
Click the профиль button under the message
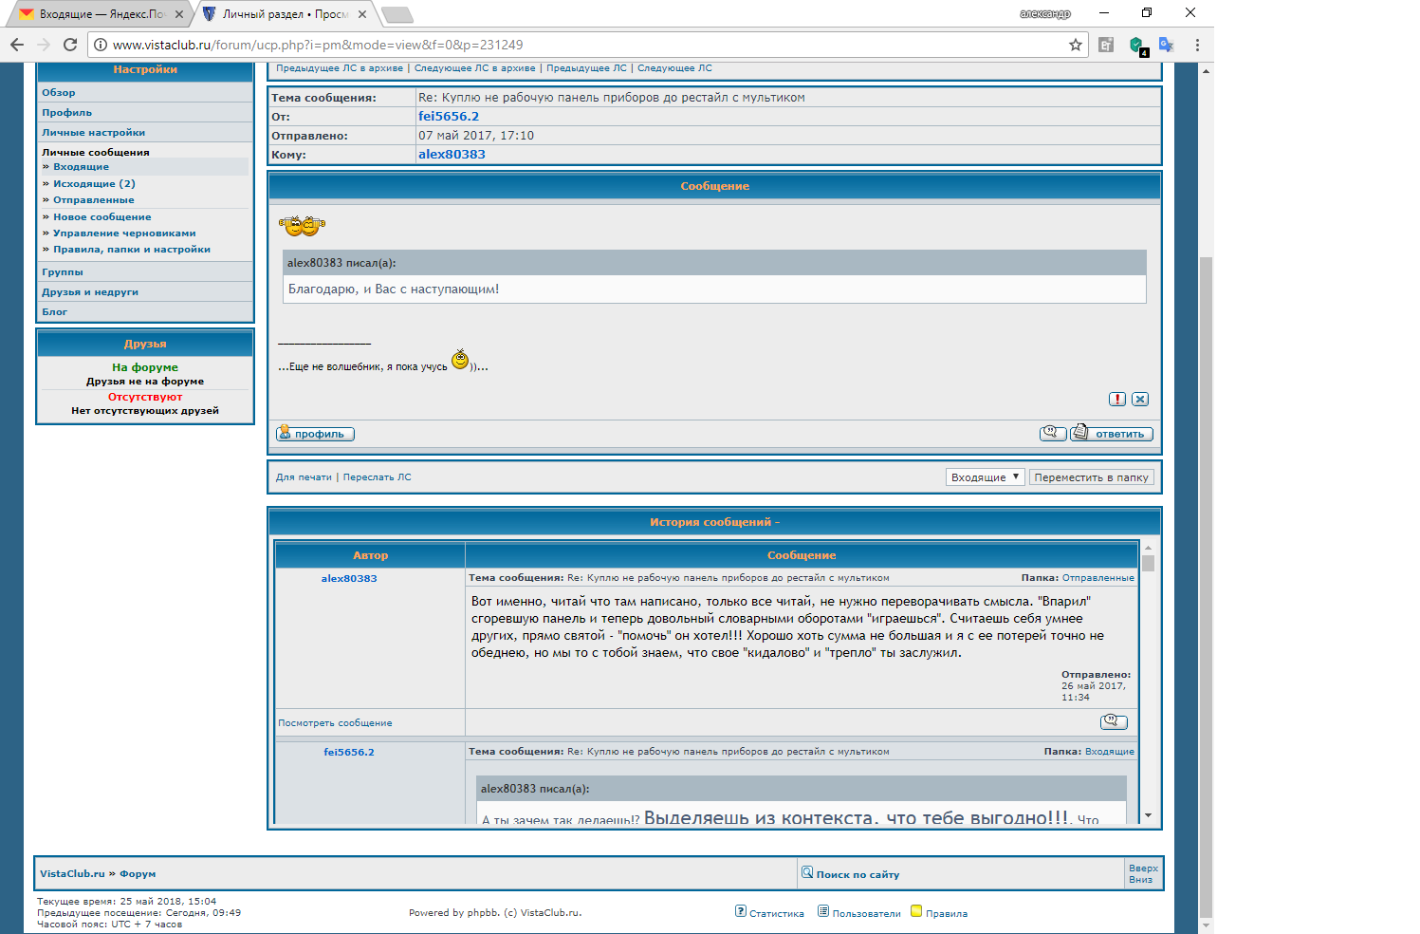(x=316, y=434)
